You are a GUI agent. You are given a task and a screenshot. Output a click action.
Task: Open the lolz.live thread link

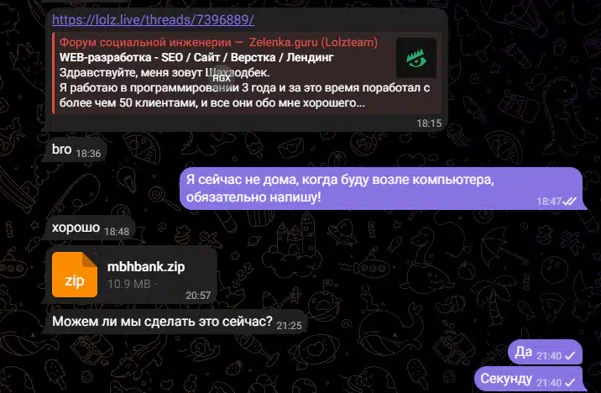click(153, 20)
